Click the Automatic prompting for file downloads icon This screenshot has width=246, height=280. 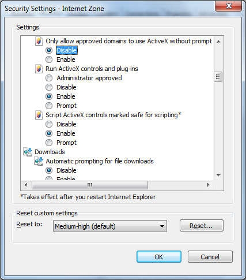39,161
